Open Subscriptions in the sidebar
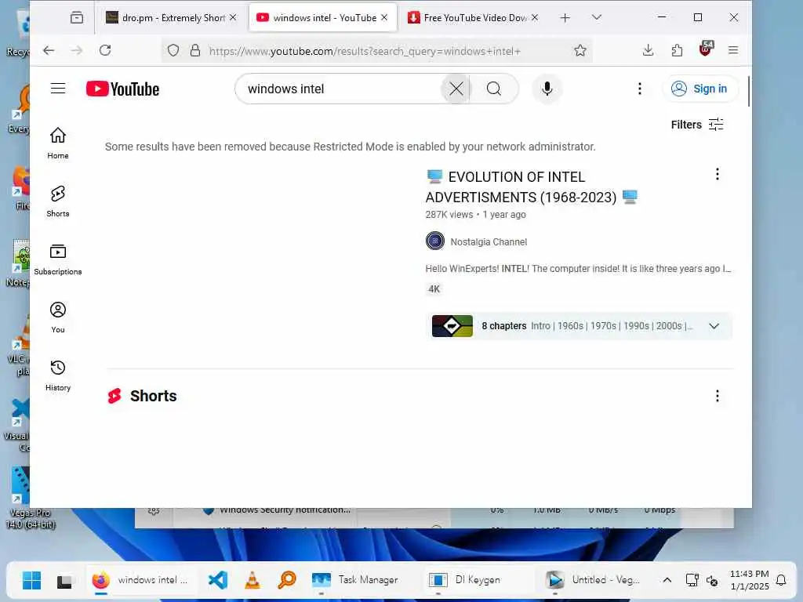The image size is (803, 602). tap(58, 259)
